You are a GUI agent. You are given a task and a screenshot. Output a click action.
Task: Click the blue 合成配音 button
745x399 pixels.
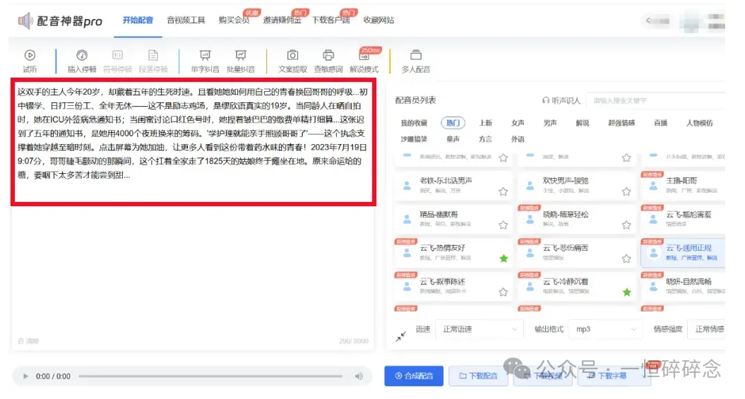pyautogui.click(x=414, y=376)
